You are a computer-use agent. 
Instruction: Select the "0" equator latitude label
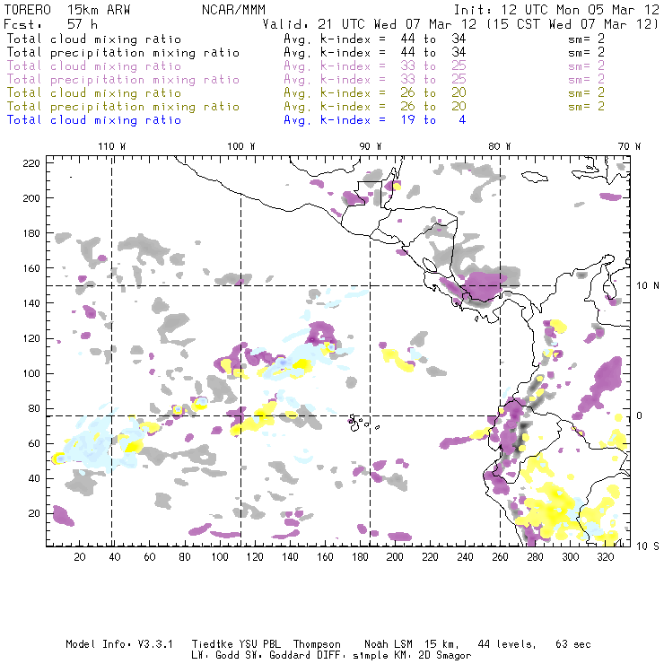[639, 415]
